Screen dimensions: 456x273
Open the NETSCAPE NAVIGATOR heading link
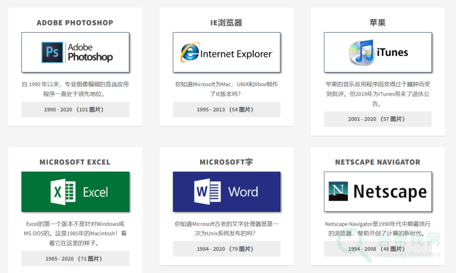pos(378,162)
